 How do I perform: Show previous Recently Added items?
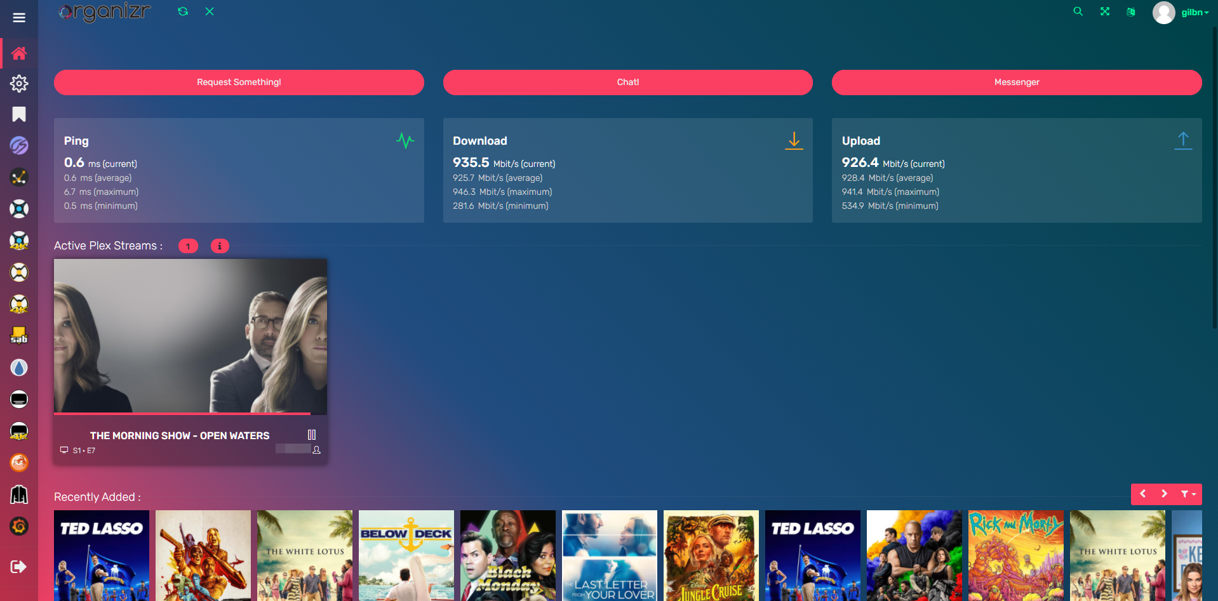pyautogui.click(x=1142, y=494)
